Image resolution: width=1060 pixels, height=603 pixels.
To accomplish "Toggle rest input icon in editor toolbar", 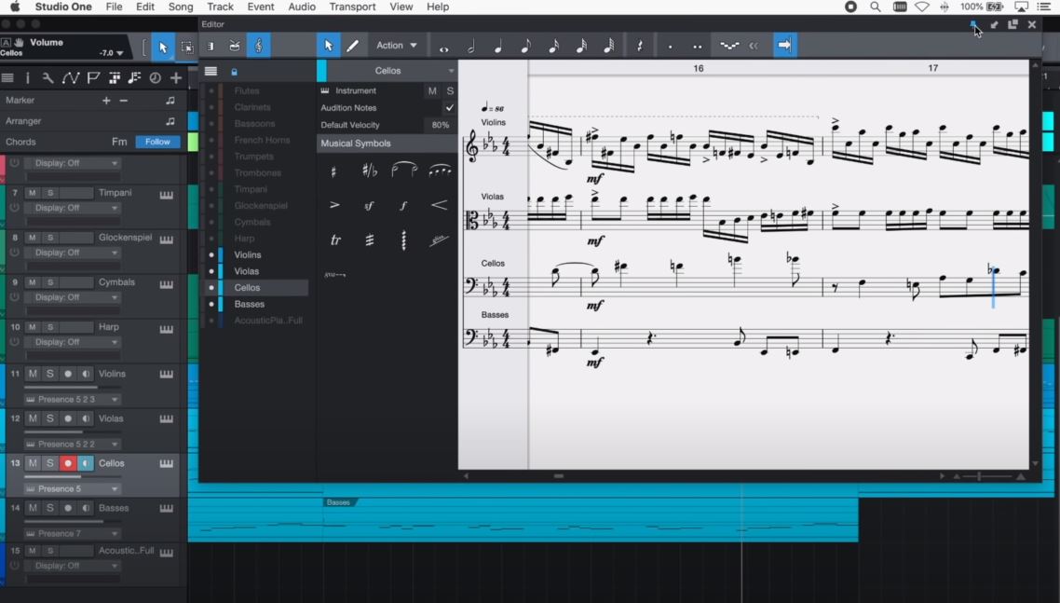I will click(640, 47).
